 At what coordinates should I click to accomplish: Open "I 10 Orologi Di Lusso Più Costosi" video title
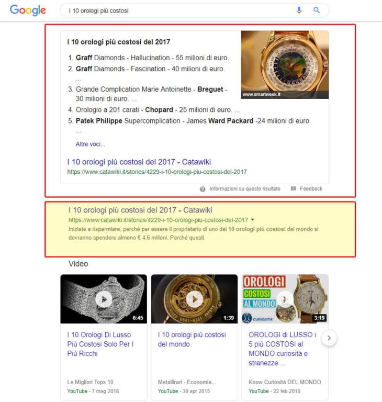pyautogui.click(x=100, y=344)
